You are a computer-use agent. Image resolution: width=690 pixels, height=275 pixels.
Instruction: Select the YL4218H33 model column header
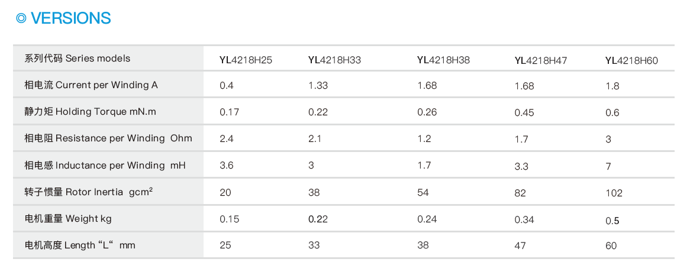[x=334, y=60]
